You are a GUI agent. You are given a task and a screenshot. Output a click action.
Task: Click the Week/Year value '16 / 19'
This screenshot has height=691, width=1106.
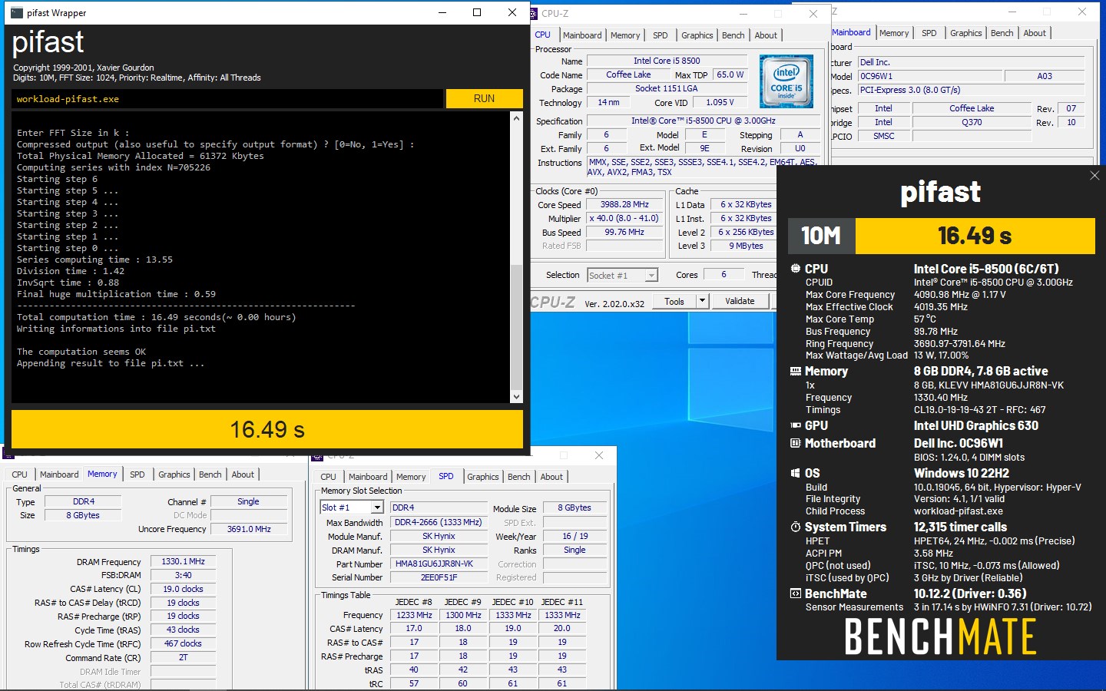[575, 536]
